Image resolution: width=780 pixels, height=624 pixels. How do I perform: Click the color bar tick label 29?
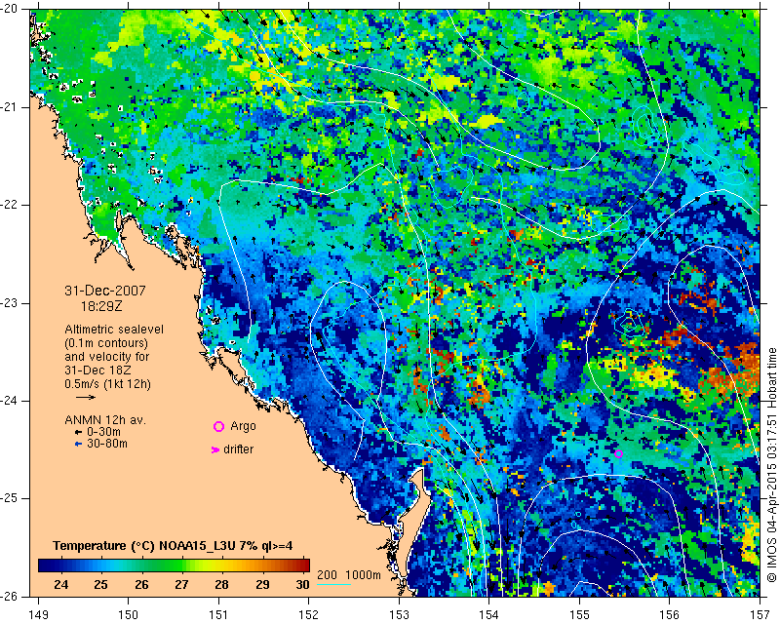262,585
